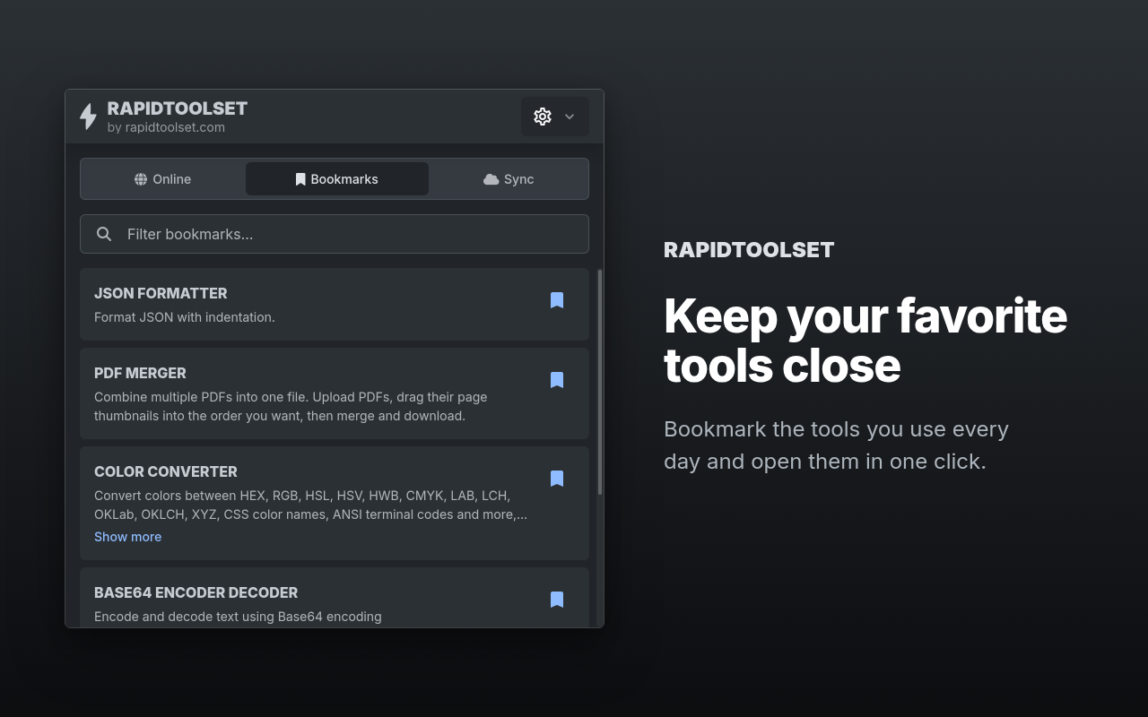Remove bookmark from JSON Formatter
Screen dimensions: 1148x717
click(557, 300)
